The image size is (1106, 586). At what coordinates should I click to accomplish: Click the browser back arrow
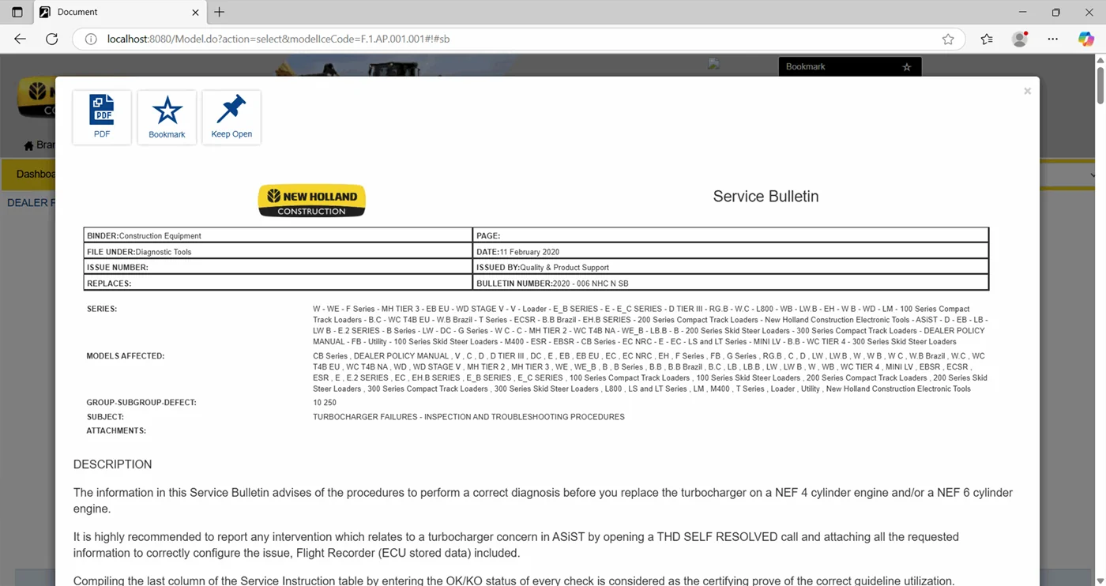click(21, 39)
